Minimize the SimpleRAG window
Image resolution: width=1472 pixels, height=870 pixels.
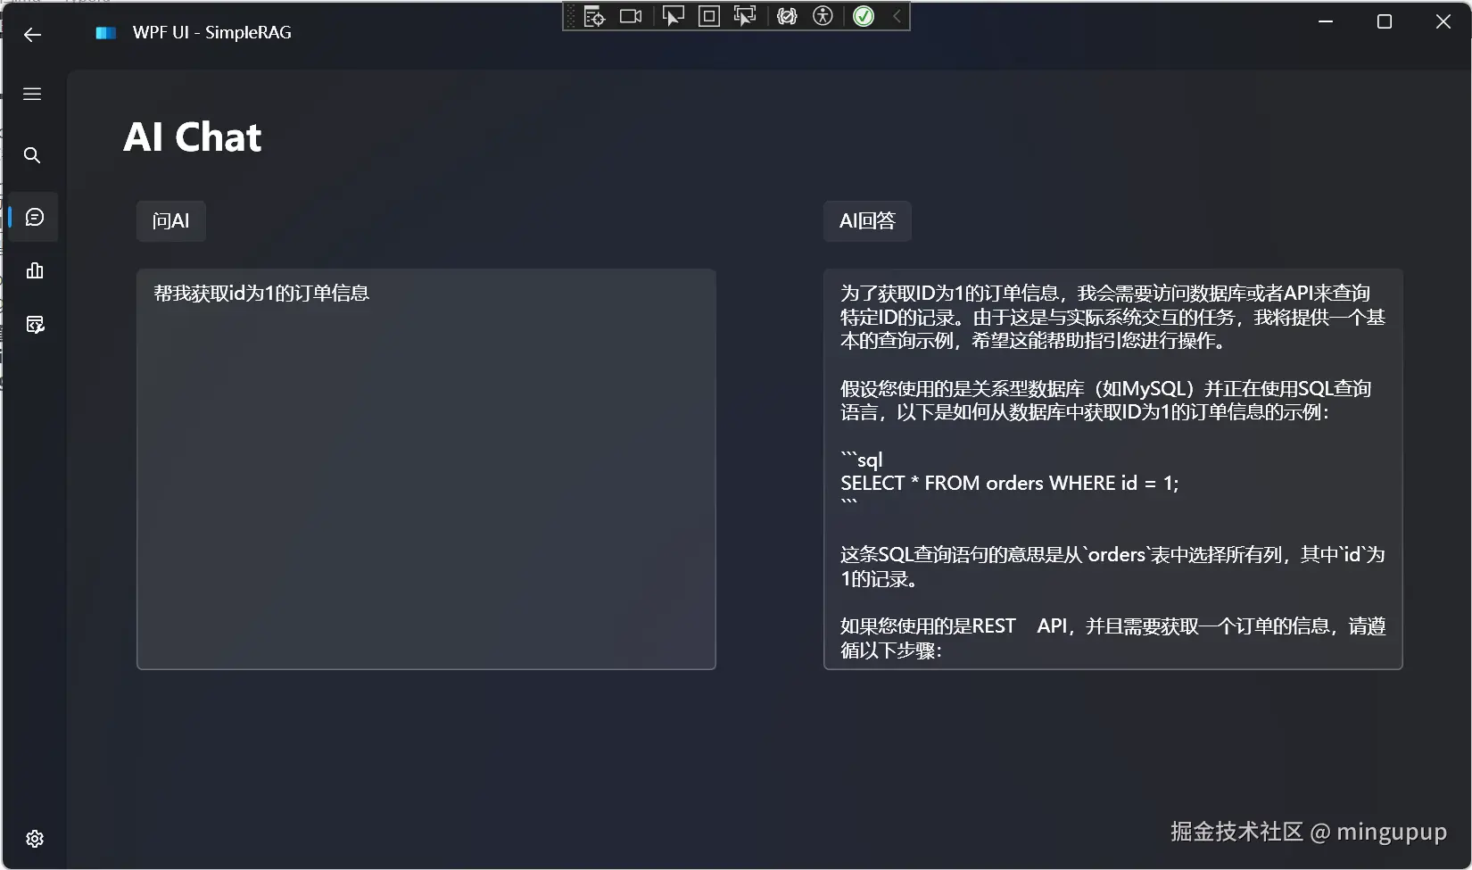tap(1326, 21)
